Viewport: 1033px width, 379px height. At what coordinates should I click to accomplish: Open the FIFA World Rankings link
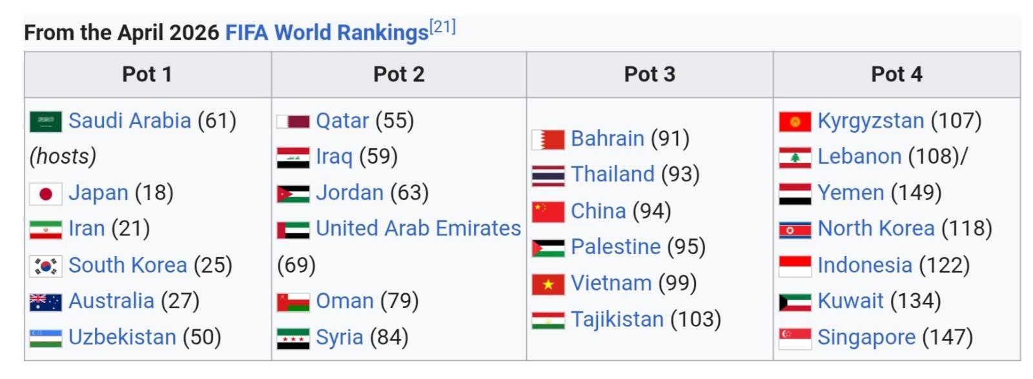[x=326, y=32]
